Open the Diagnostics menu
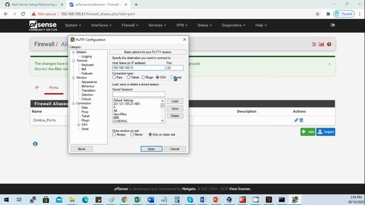The image size is (365, 205). (233, 25)
